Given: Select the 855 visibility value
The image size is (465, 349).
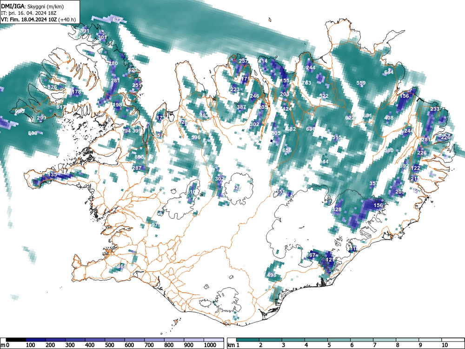Looking at the screenshot, I should click(139, 157).
